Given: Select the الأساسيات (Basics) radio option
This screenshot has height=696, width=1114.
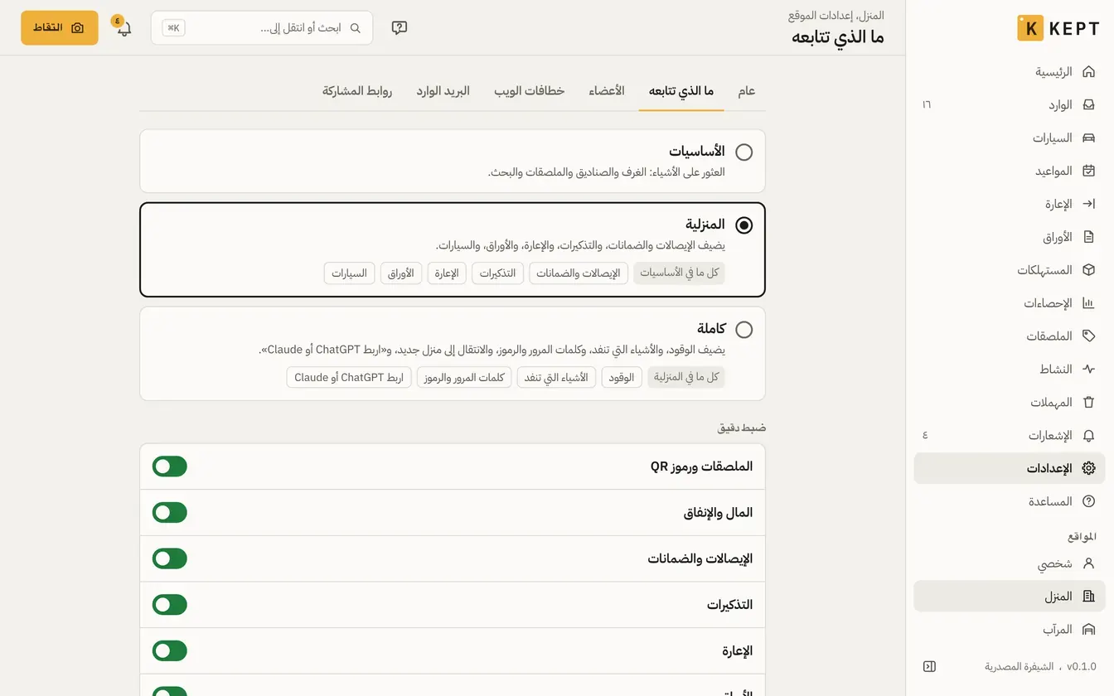Looking at the screenshot, I should pyautogui.click(x=744, y=152).
